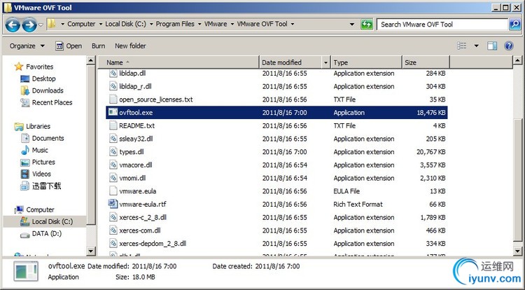Sort by Date modified column header
This screenshot has height=290, width=525.
[290, 62]
